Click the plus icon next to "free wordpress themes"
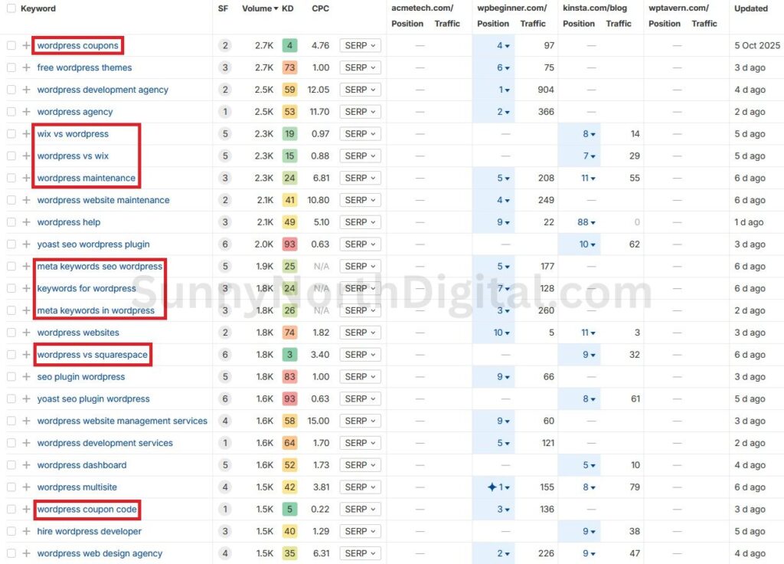Image resolution: width=784 pixels, height=564 pixels. click(x=26, y=67)
